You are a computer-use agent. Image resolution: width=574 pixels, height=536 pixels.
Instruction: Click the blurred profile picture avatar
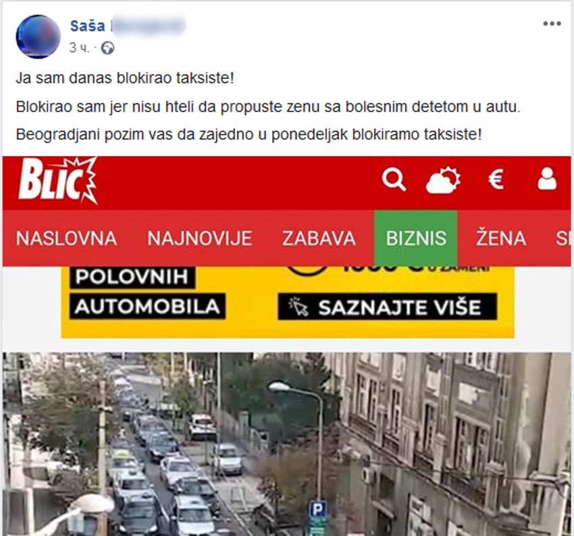pyautogui.click(x=38, y=36)
